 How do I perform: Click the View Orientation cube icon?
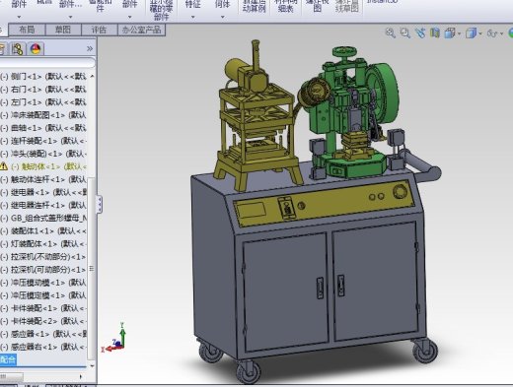click(x=450, y=33)
